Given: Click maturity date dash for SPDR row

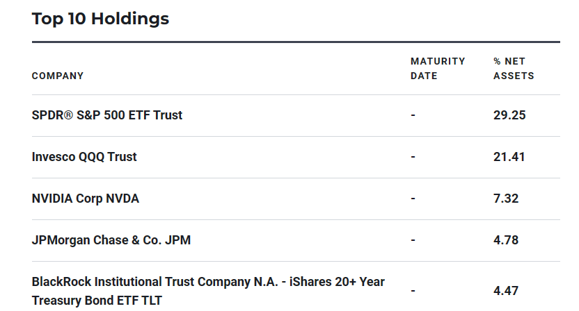Looking at the screenshot, I should (413, 115).
